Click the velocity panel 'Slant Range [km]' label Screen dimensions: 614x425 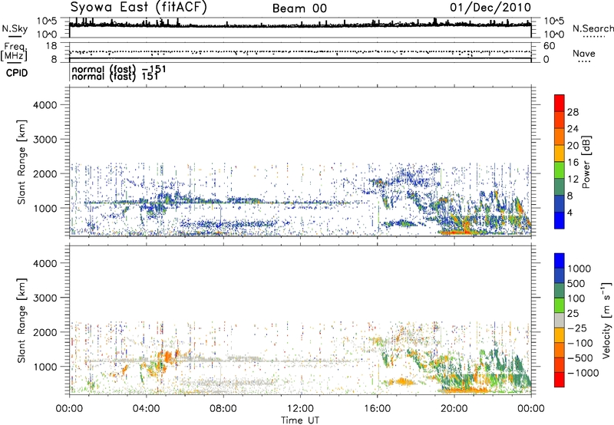pyautogui.click(x=21, y=321)
